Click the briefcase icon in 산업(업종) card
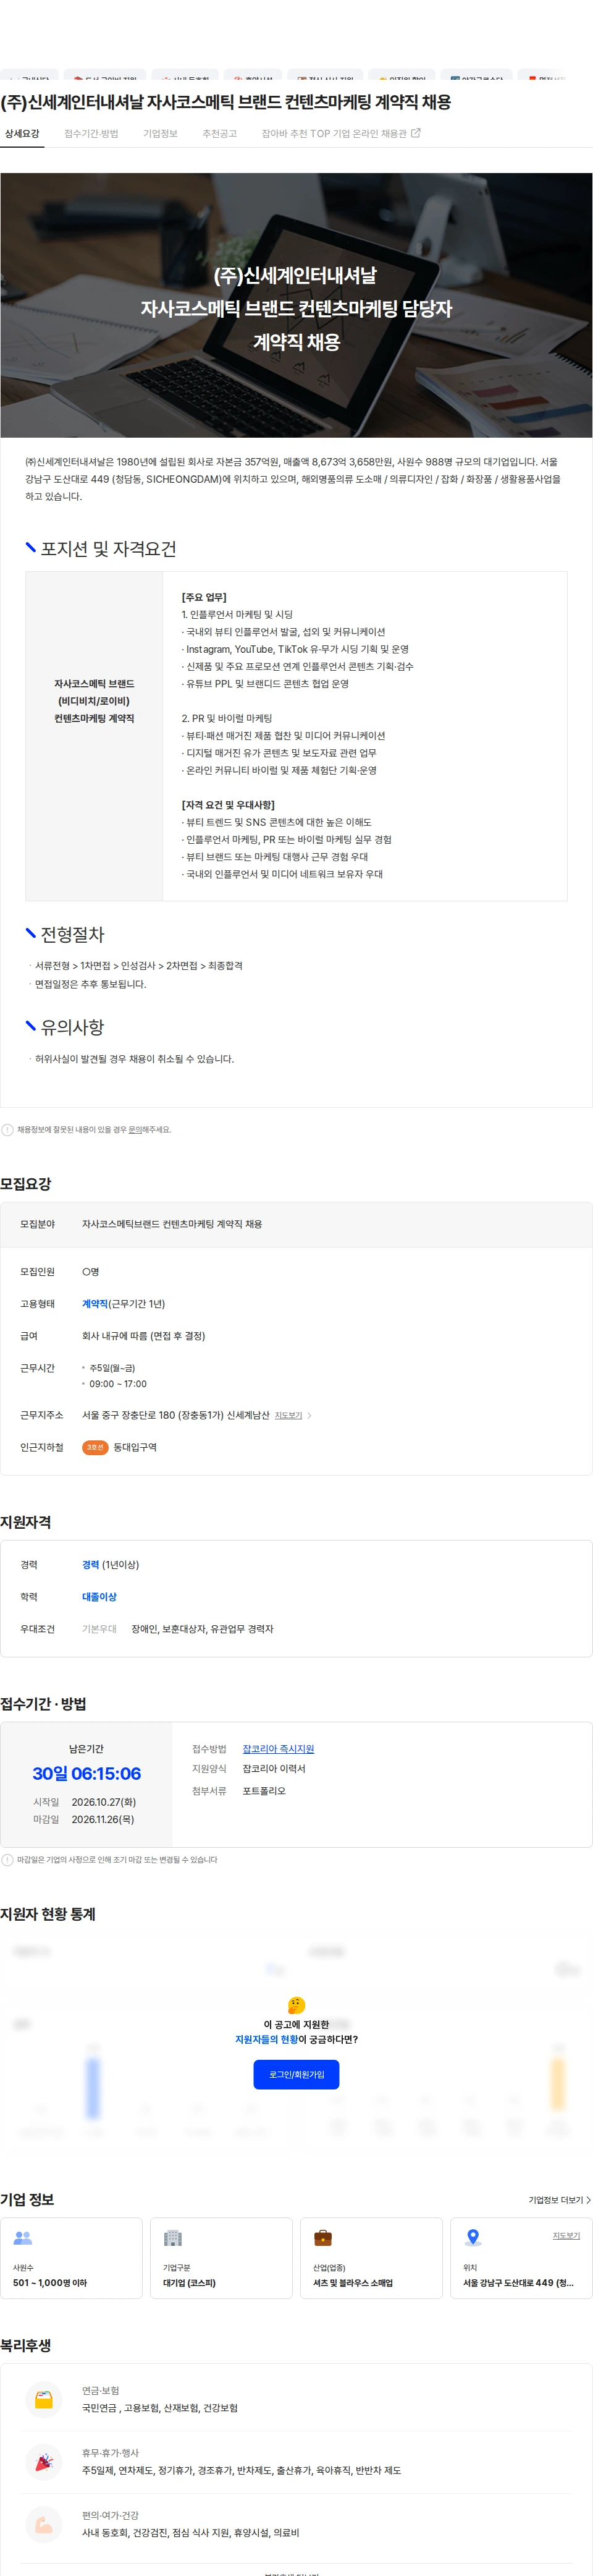This screenshot has width=593, height=2576. [x=323, y=2238]
